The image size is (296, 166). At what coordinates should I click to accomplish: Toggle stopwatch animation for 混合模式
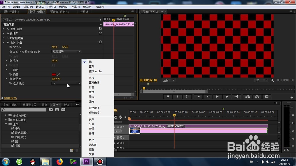point(11,84)
